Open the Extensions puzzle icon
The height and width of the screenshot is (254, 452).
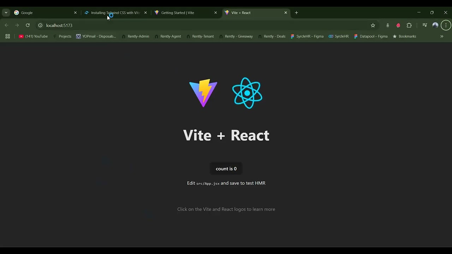[409, 25]
